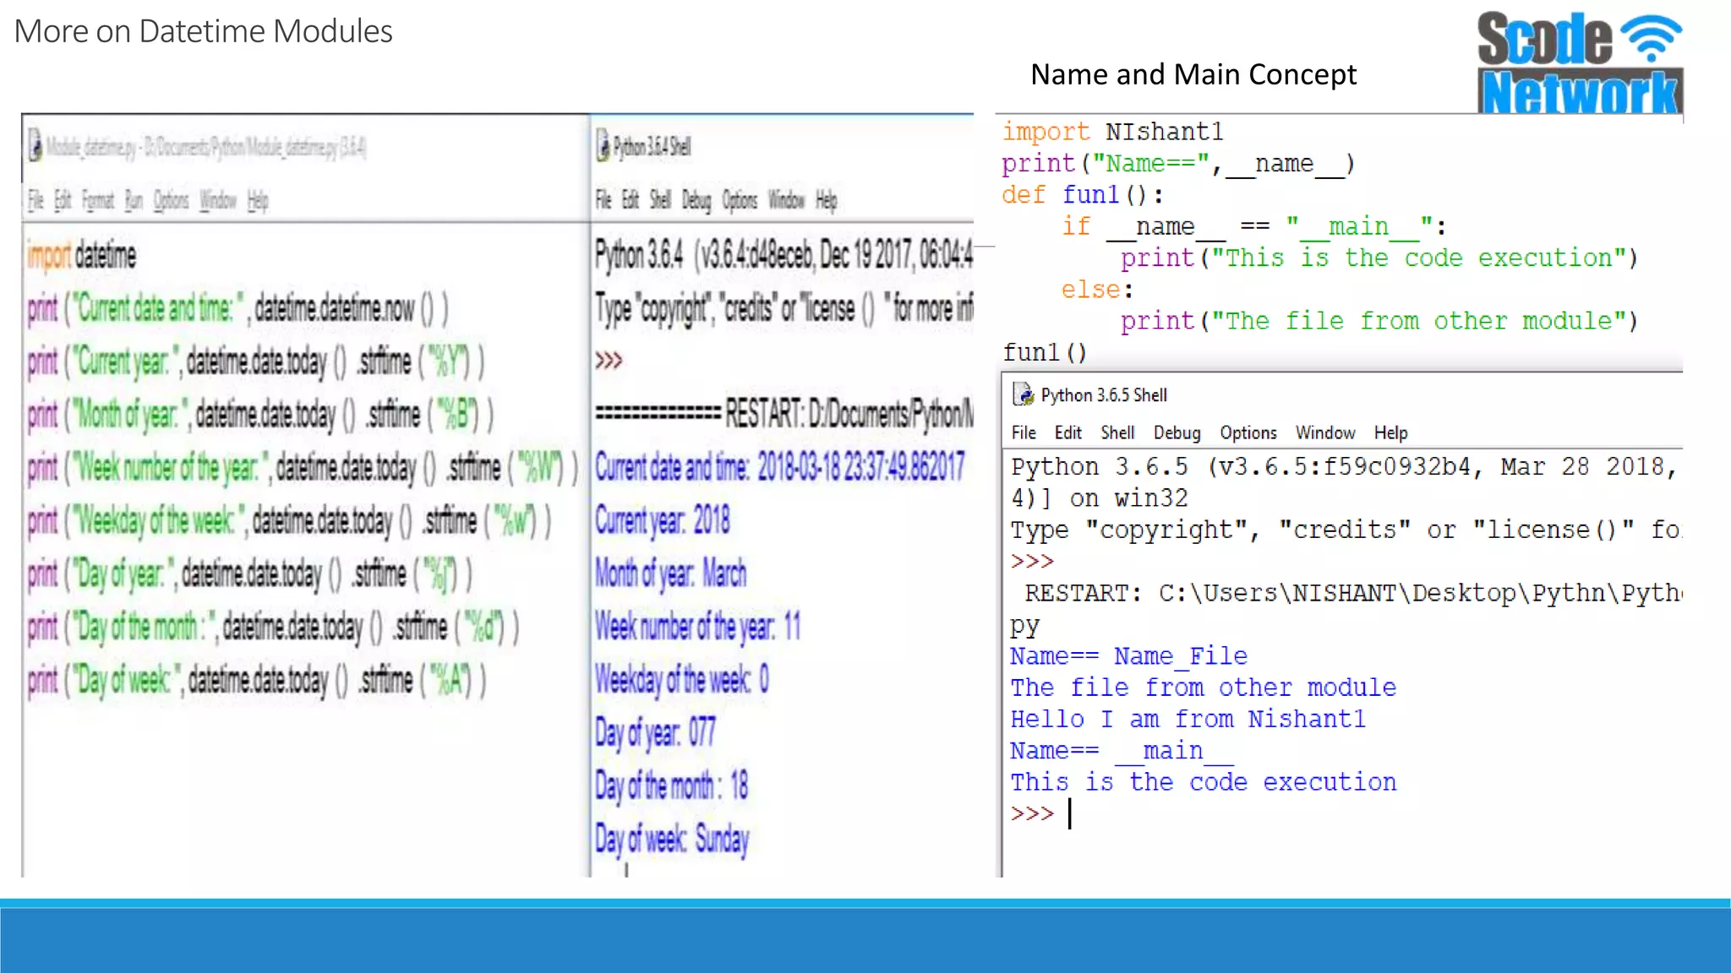Viewport: 1731px width, 973px height.
Task: Open Shell menu in Python 3.6.5 Shell
Action: point(1117,432)
